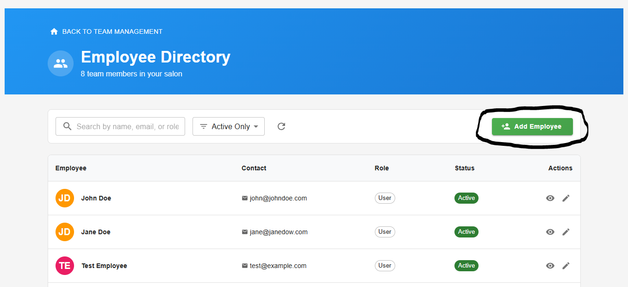Click the Actions column header
This screenshot has width=628, height=287.
[560, 168]
